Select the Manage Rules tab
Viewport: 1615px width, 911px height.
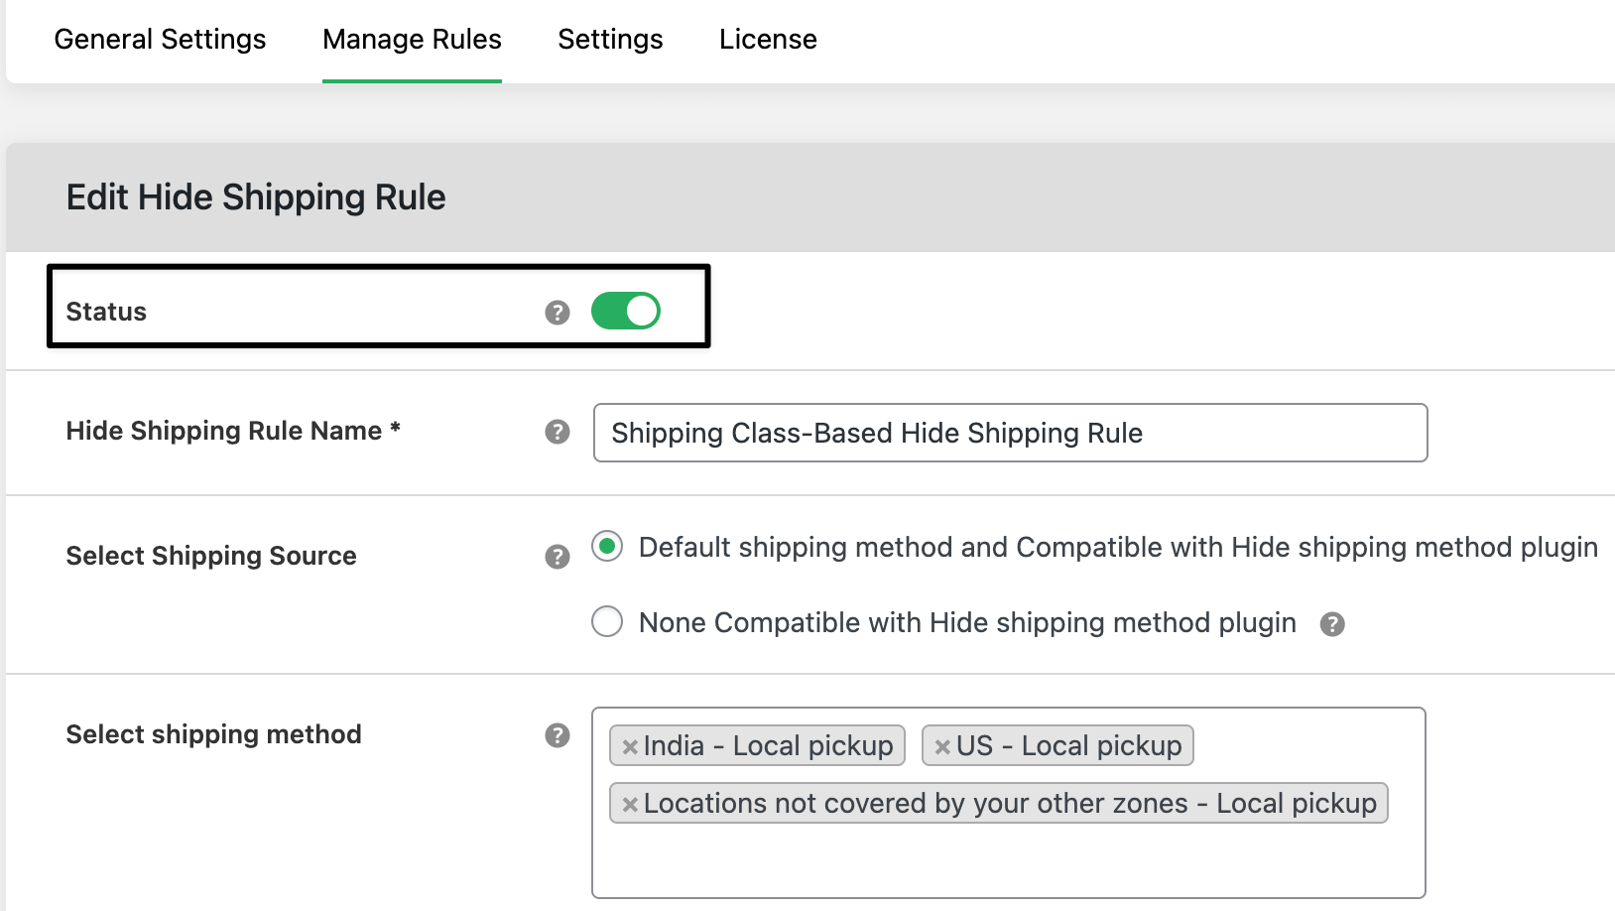coord(411,40)
